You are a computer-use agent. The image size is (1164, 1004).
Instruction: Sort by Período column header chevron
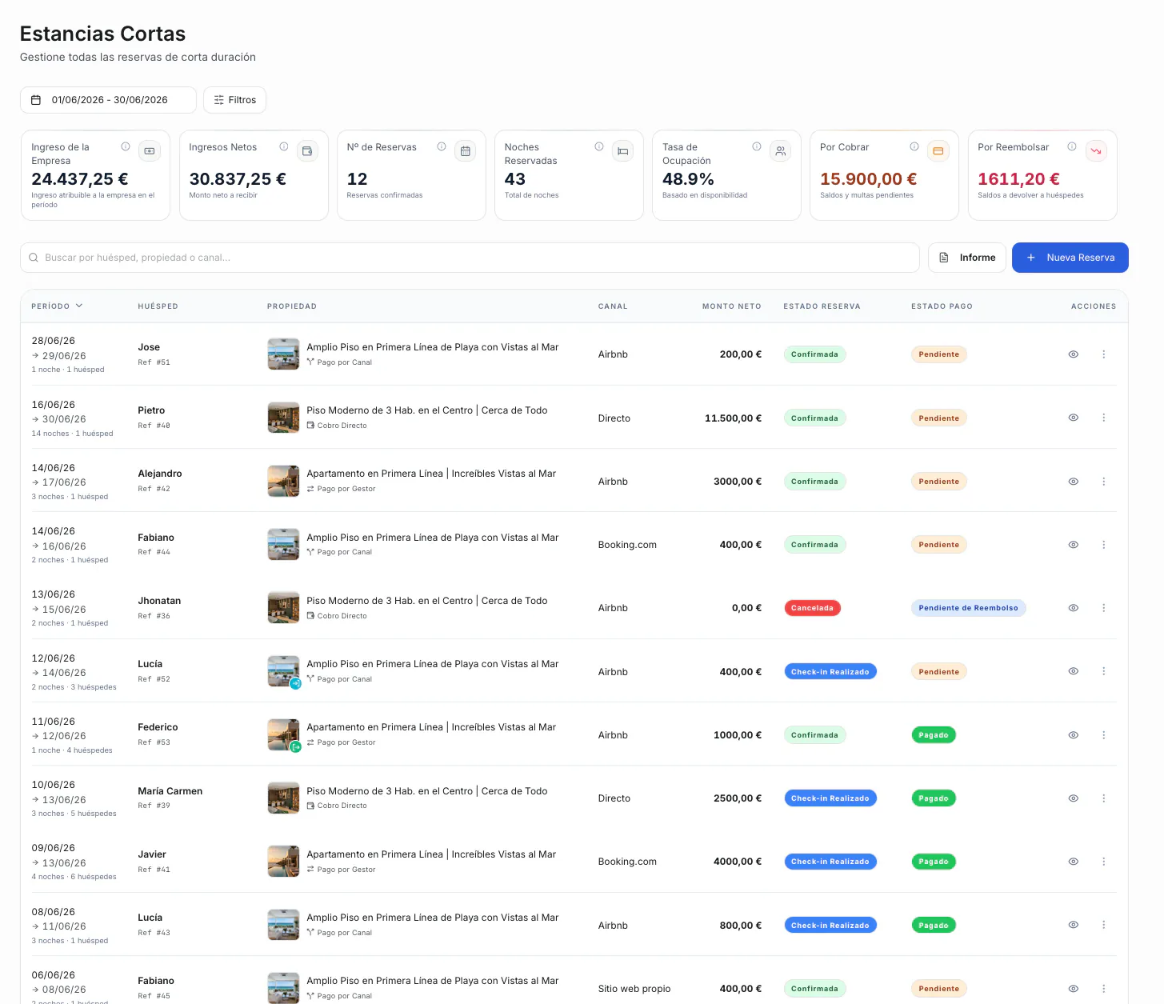(x=79, y=306)
